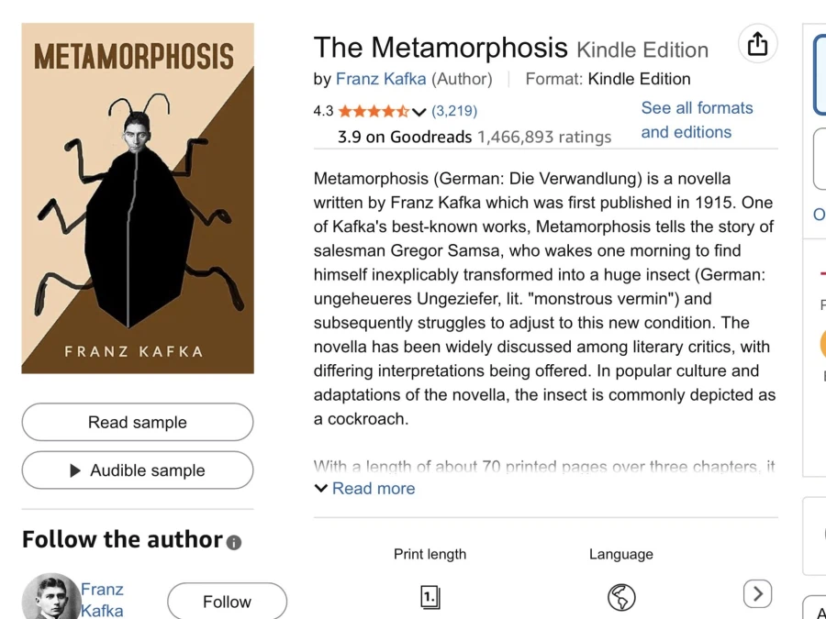Open the Franz Kafka author link in byline

(x=381, y=79)
